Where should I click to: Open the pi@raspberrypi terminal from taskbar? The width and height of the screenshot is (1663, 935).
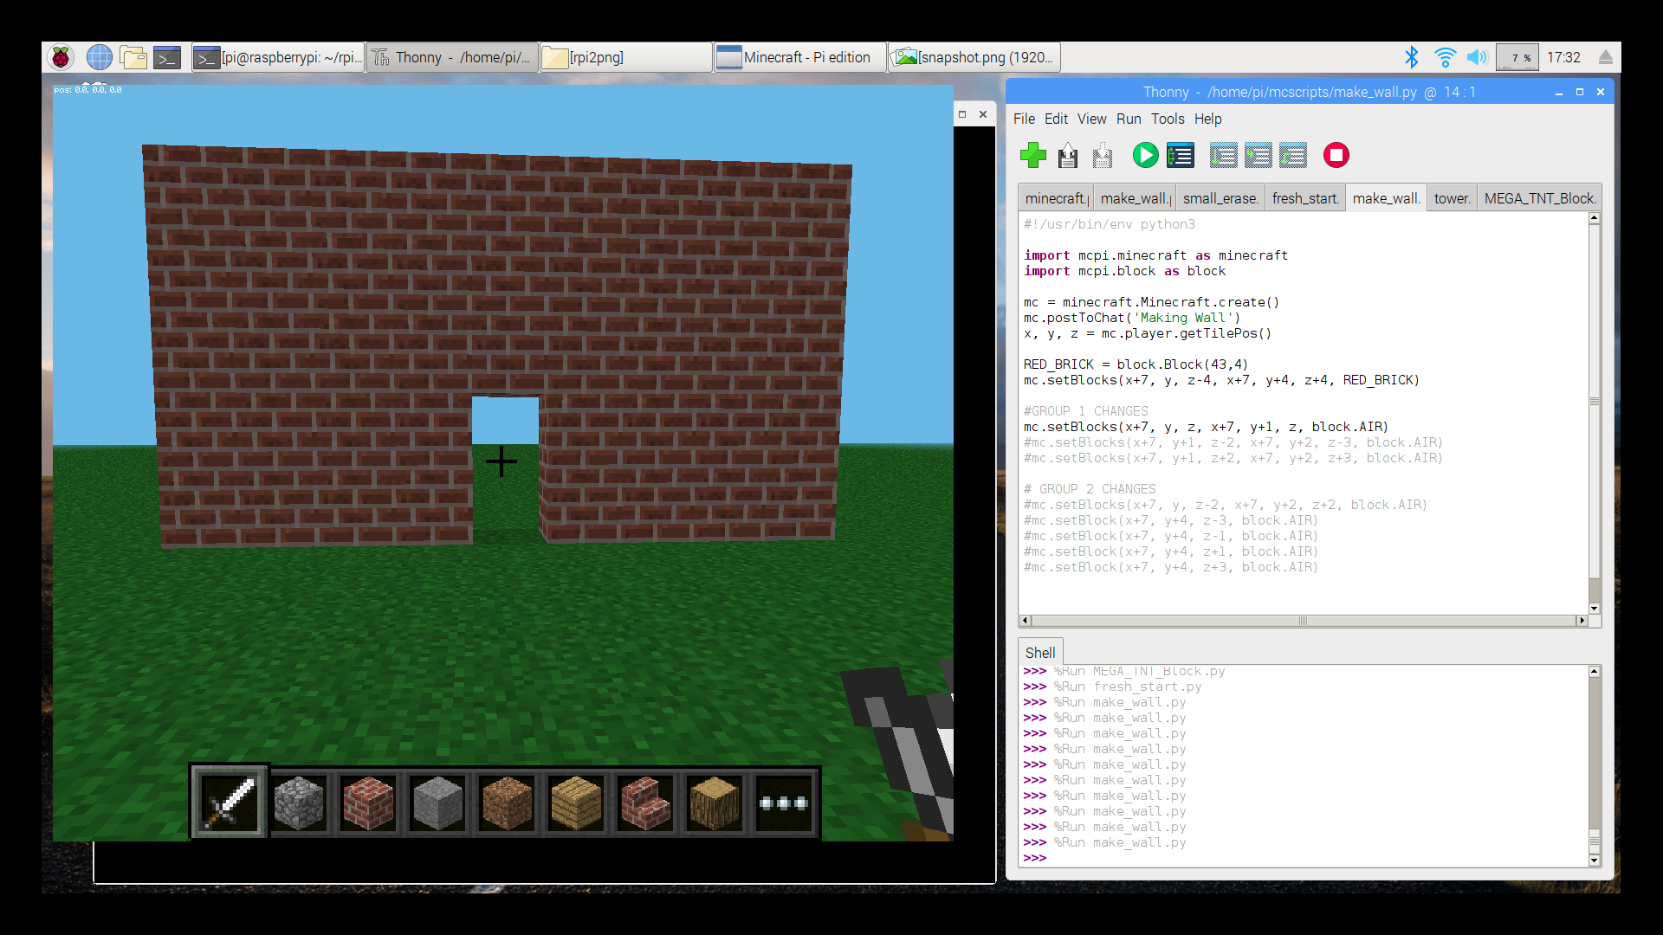tap(277, 56)
